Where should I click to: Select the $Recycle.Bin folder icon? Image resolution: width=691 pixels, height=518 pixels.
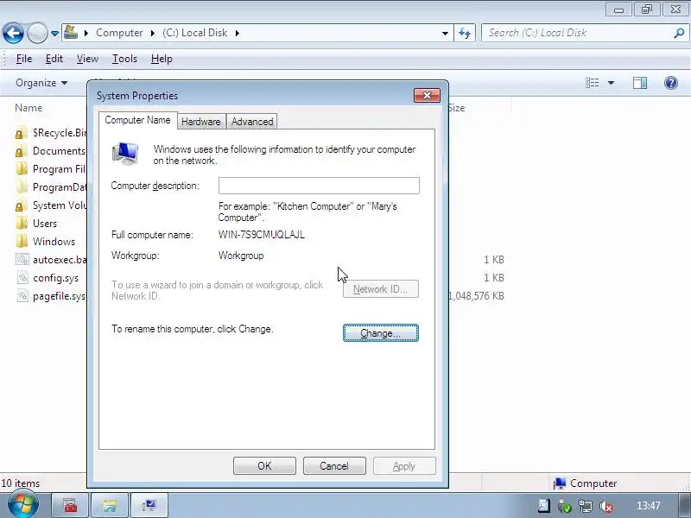[x=21, y=133]
